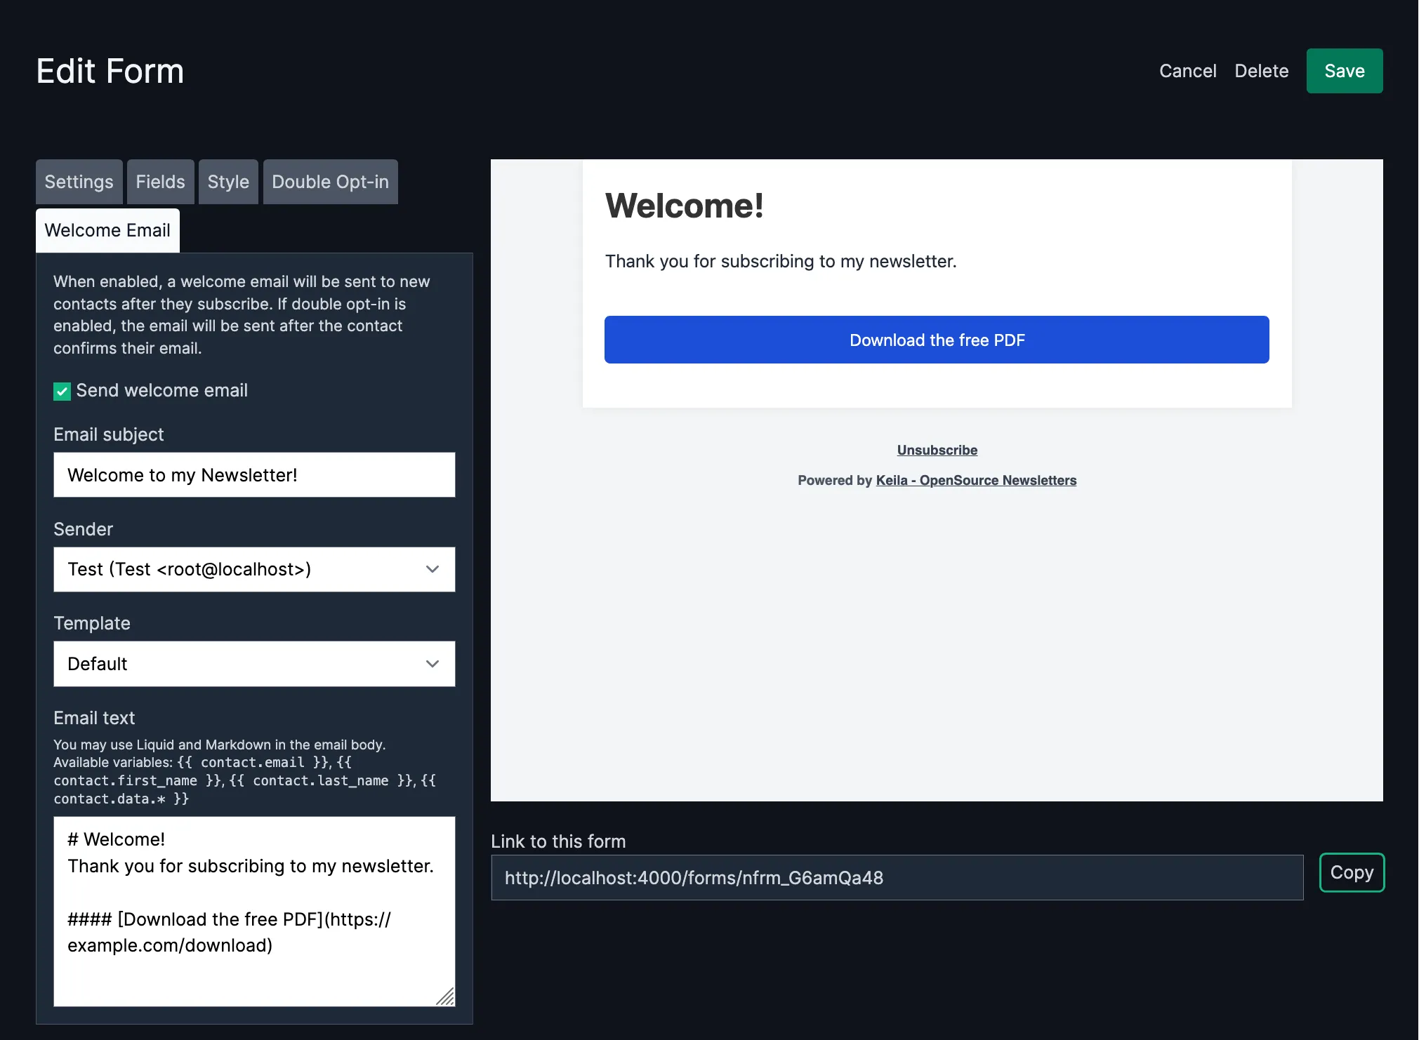Open the Sender dropdown
This screenshot has width=1419, height=1040.
pos(254,569)
